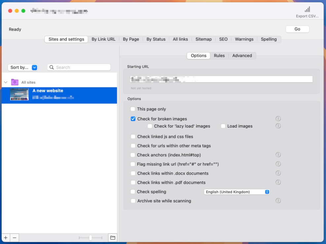Click the folder icon at bottom of sidebar
Image resolution: width=326 pixels, height=244 pixels.
(x=113, y=238)
